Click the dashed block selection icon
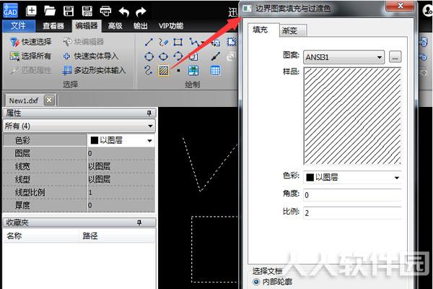433x289 pixels. [x=232, y=42]
